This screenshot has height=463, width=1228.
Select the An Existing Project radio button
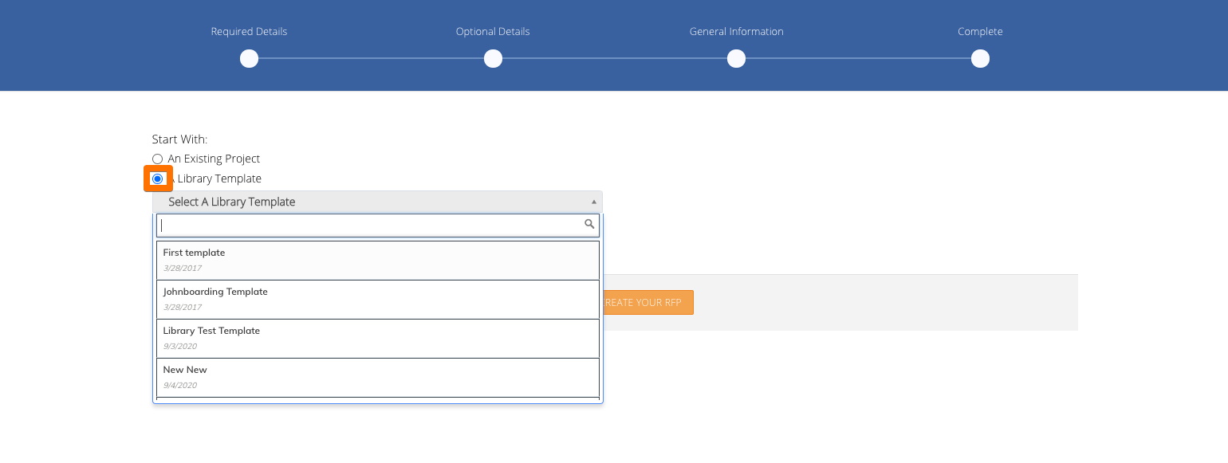coord(157,159)
